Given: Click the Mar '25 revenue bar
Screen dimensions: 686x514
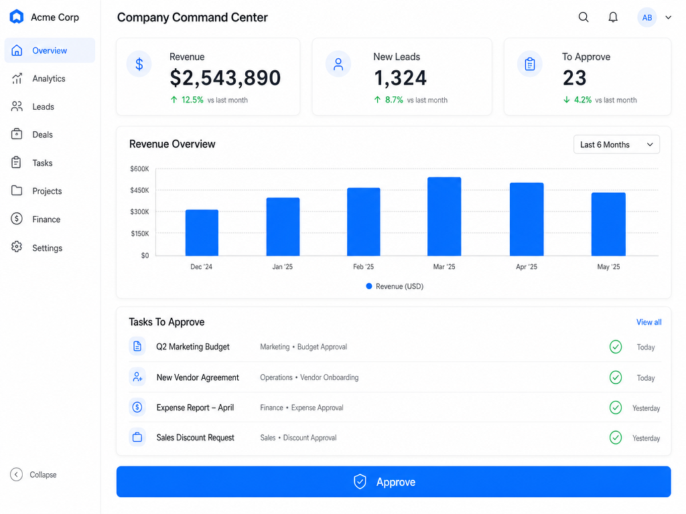Looking at the screenshot, I should [444, 216].
